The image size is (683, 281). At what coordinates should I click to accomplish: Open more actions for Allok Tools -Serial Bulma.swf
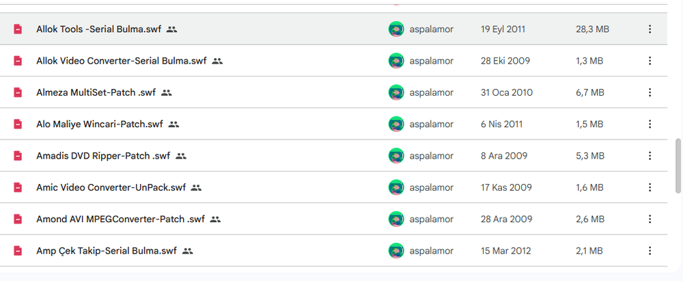tap(650, 29)
